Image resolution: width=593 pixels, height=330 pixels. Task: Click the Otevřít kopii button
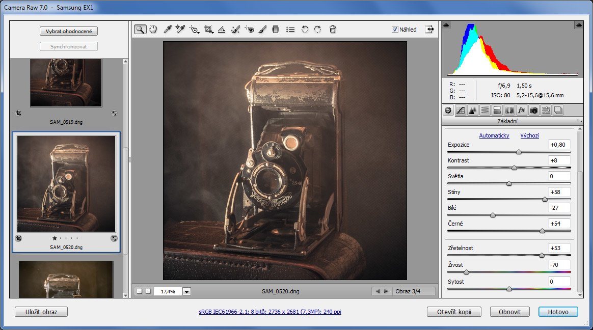pyautogui.click(x=454, y=312)
